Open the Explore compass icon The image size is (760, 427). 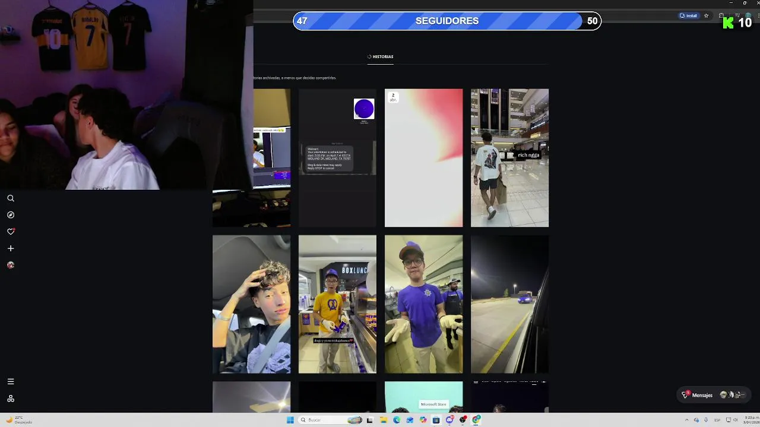tap(11, 215)
